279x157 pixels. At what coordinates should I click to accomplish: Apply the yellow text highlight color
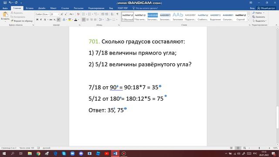[x=70, y=20]
